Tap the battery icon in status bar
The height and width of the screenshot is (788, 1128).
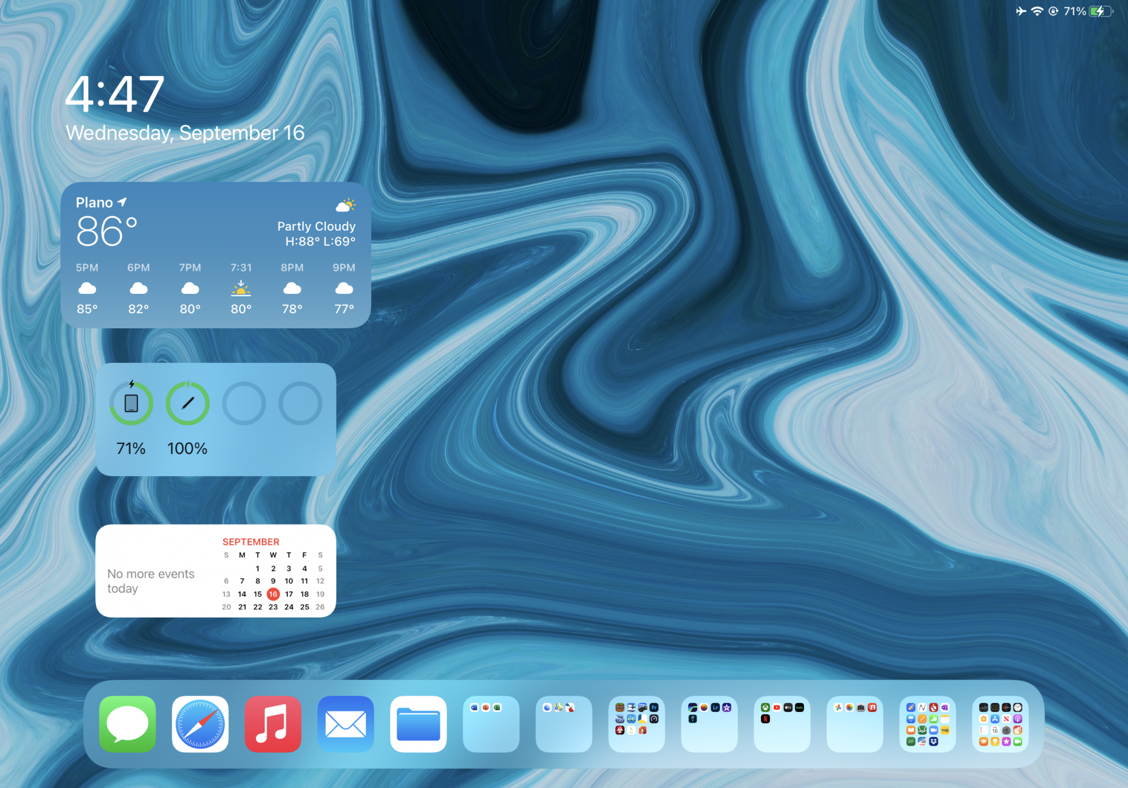click(x=1100, y=11)
